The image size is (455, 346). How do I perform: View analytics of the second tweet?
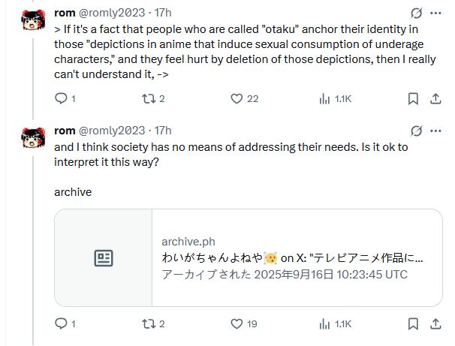pos(325,324)
